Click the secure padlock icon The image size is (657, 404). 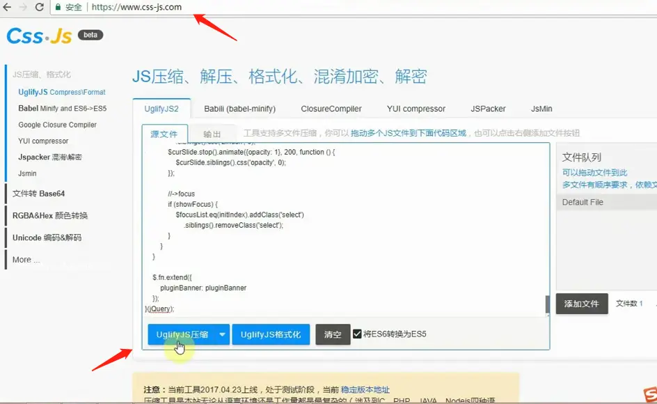click(58, 7)
